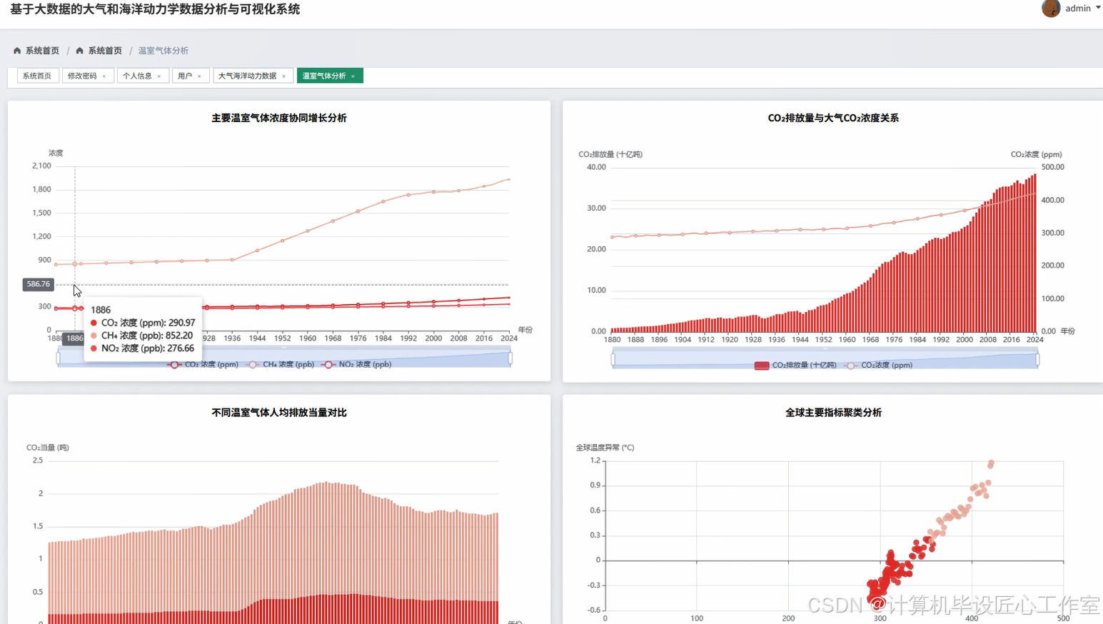Close the 修改密码 tab
The width and height of the screenshot is (1103, 624).
pyautogui.click(x=104, y=76)
